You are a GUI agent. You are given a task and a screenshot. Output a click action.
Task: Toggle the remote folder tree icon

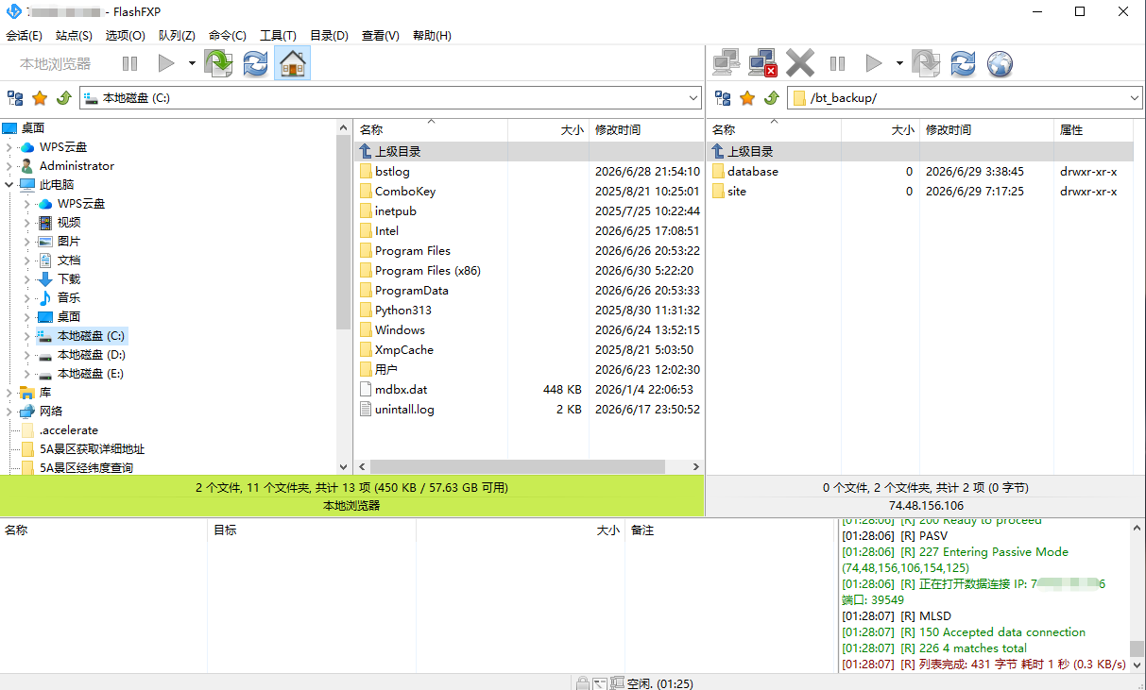pos(723,97)
